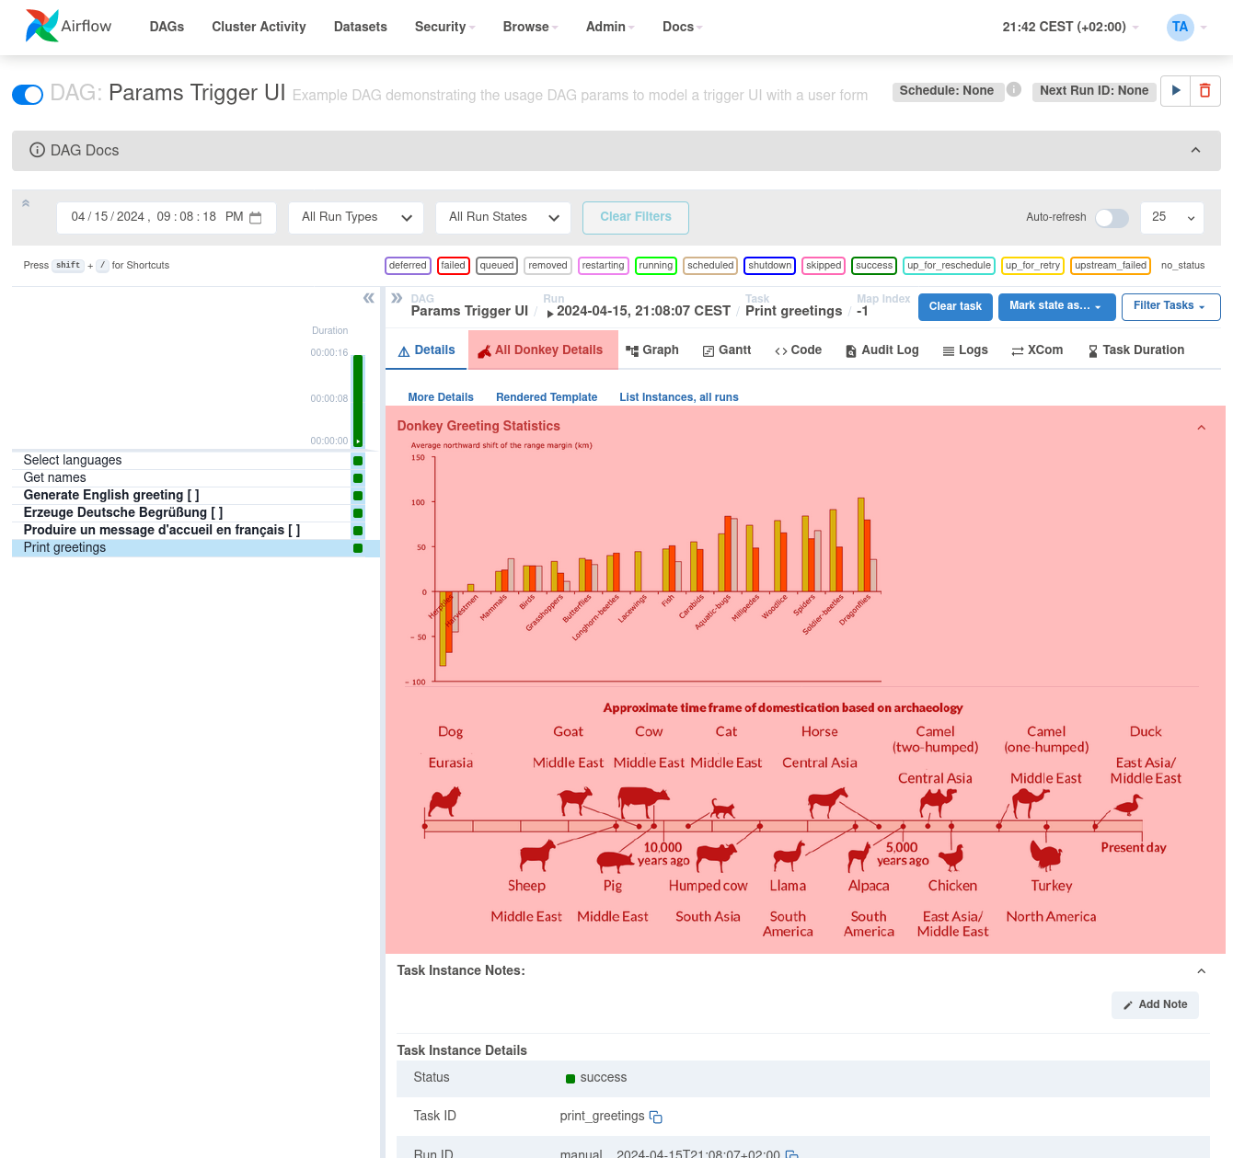
Task: Collapse the filter bar with the up-arrows icon
Action: tap(26, 203)
